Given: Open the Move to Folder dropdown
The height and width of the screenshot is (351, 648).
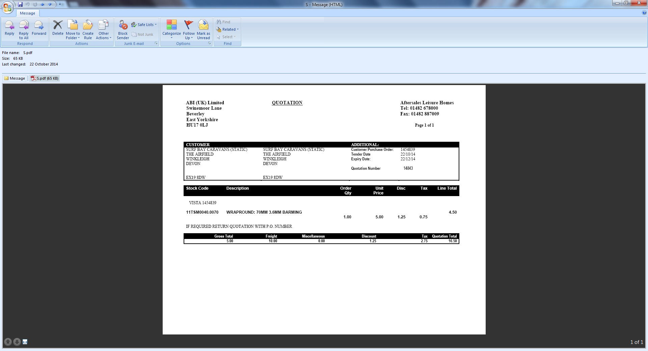Looking at the screenshot, I should click(x=73, y=29).
